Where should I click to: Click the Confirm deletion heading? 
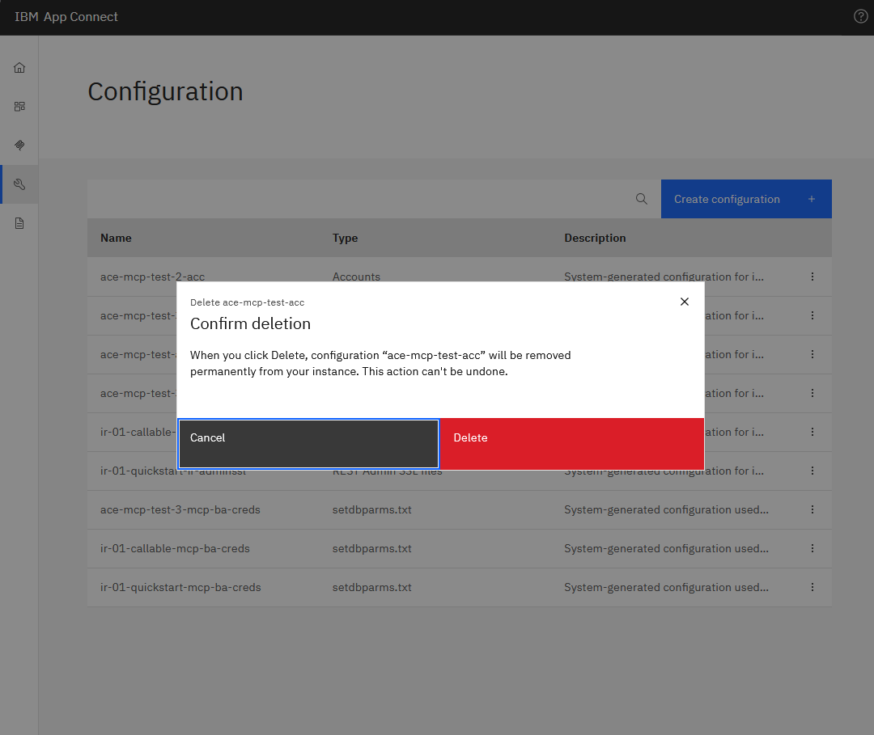coord(250,323)
